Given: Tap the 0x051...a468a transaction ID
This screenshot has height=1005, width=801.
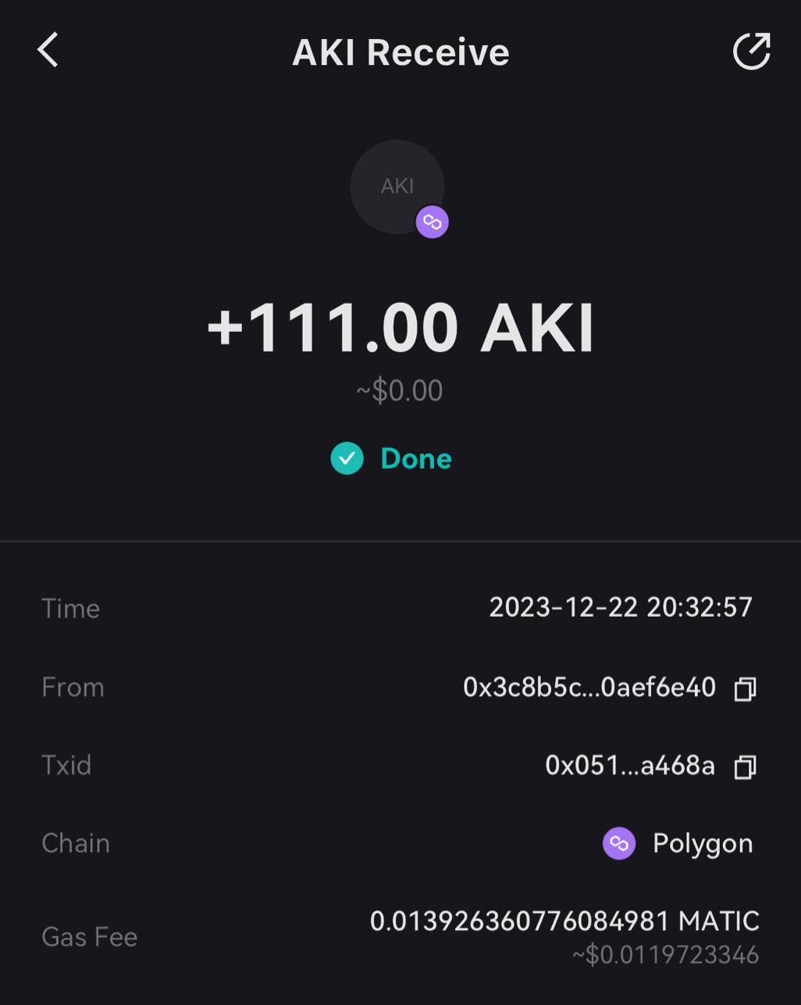Looking at the screenshot, I should pos(629,765).
